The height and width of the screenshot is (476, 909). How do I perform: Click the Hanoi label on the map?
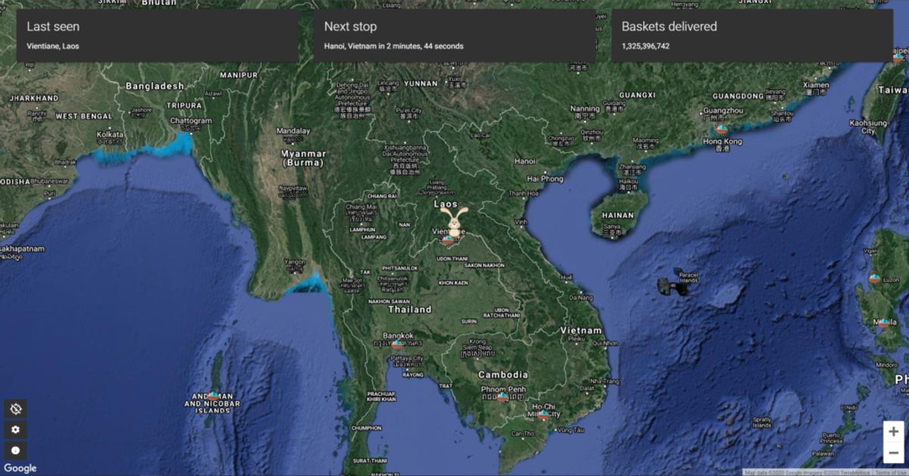click(x=525, y=161)
